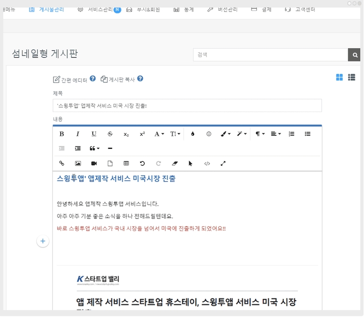Apply underline formatting
This screenshot has width=364, height=317.
(94, 134)
